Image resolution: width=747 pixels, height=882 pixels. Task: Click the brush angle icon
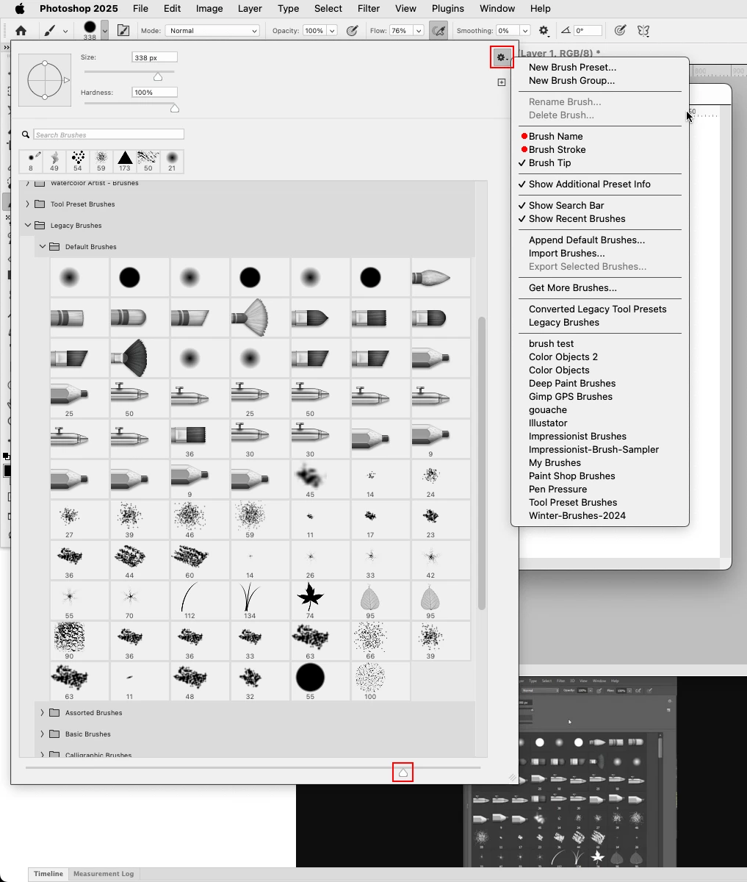point(566,31)
